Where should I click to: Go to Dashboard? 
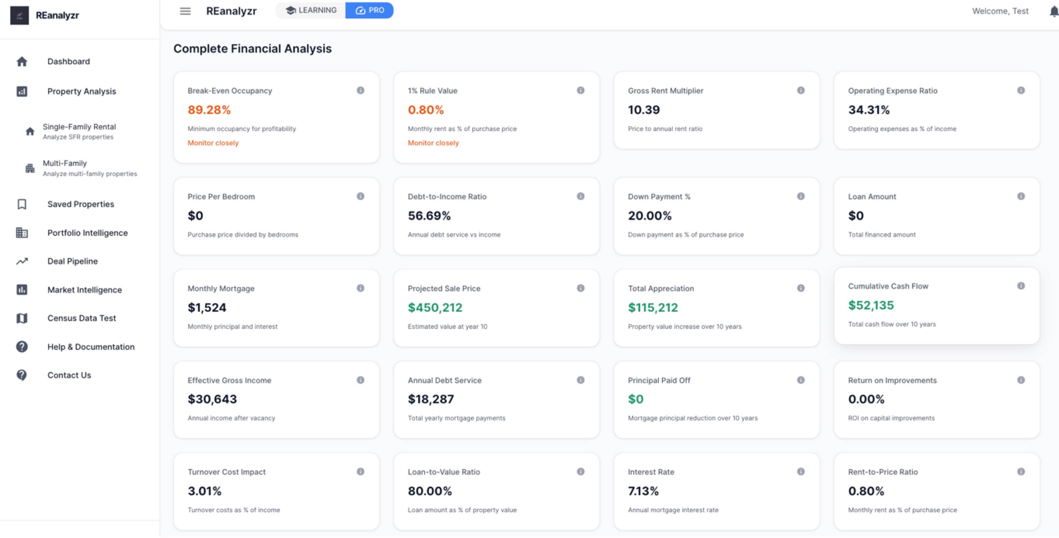[68, 61]
